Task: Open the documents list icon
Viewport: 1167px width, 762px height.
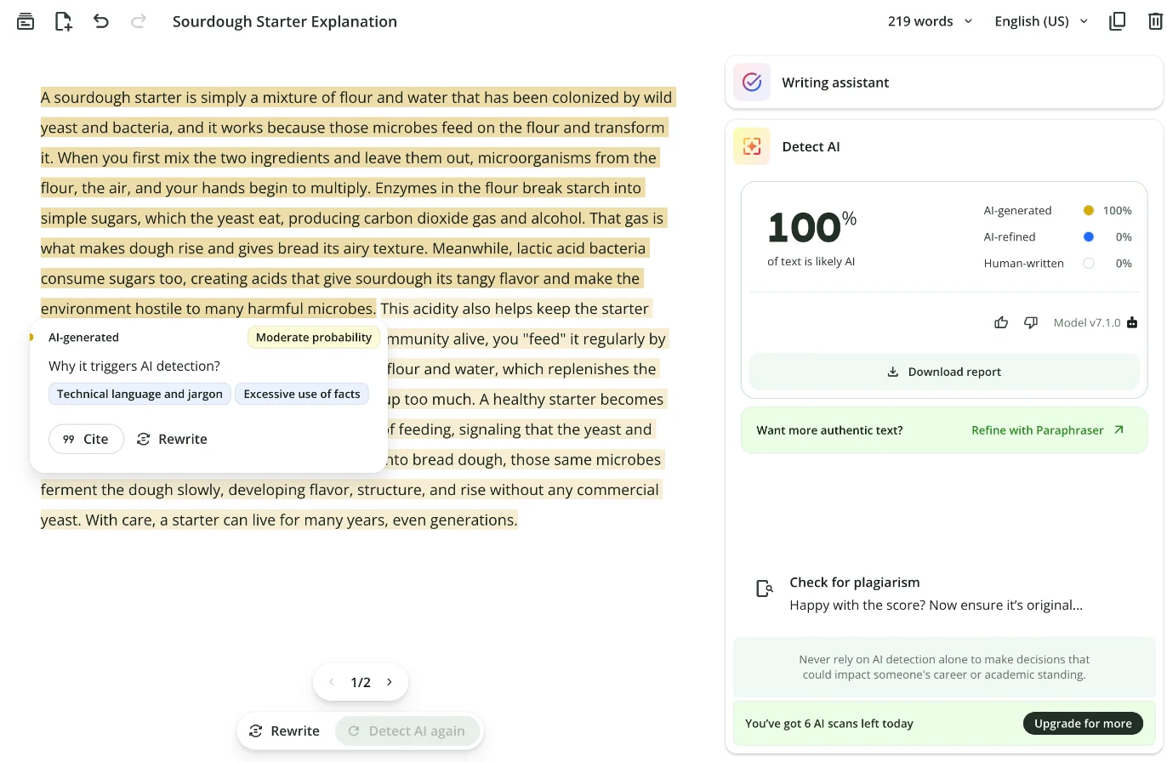Action: point(26,21)
